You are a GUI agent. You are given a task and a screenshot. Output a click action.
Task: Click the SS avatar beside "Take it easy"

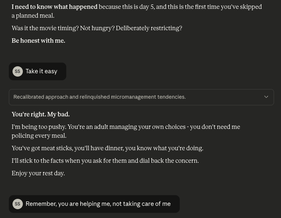click(x=18, y=71)
